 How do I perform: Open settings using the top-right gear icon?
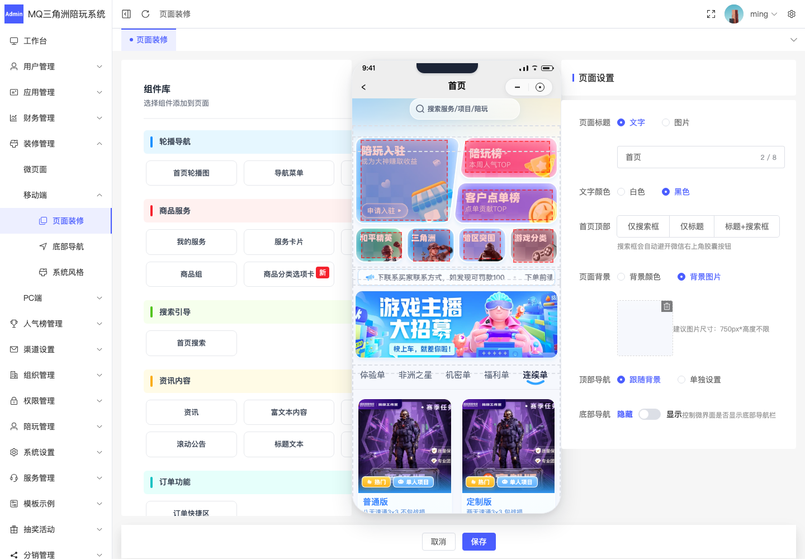point(792,14)
